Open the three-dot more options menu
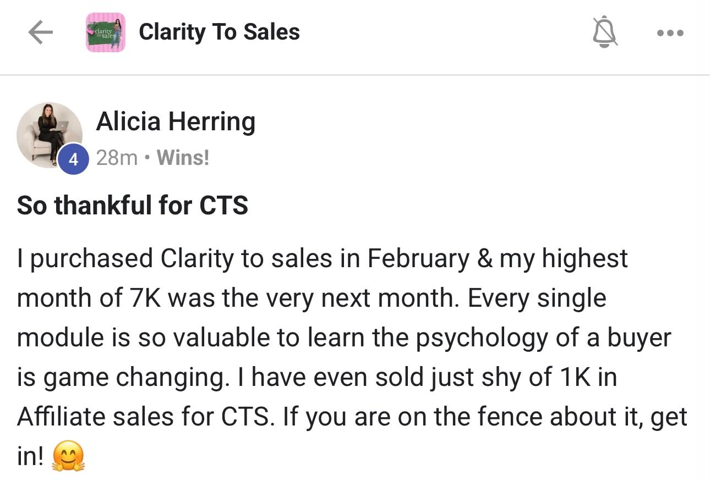Image resolution: width=710 pixels, height=481 pixels. (670, 34)
